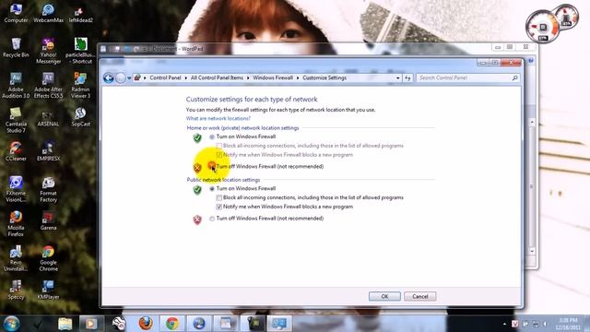The image size is (590, 332).
Task: Go to Control Panel breadcrumb
Action: click(165, 77)
